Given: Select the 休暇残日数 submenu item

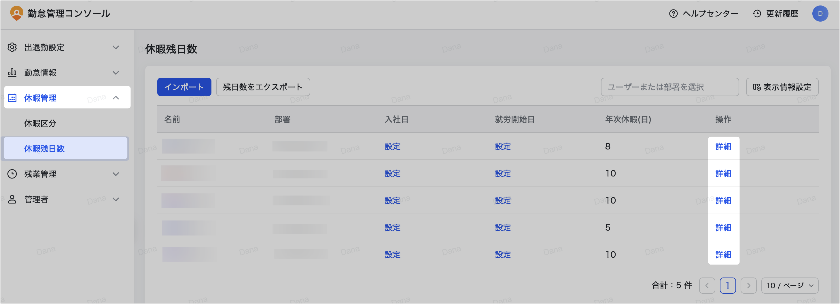Looking at the screenshot, I should tap(44, 149).
